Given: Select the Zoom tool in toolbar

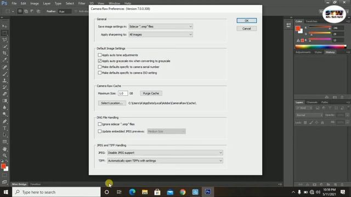Looking at the screenshot, I should click(4, 155).
